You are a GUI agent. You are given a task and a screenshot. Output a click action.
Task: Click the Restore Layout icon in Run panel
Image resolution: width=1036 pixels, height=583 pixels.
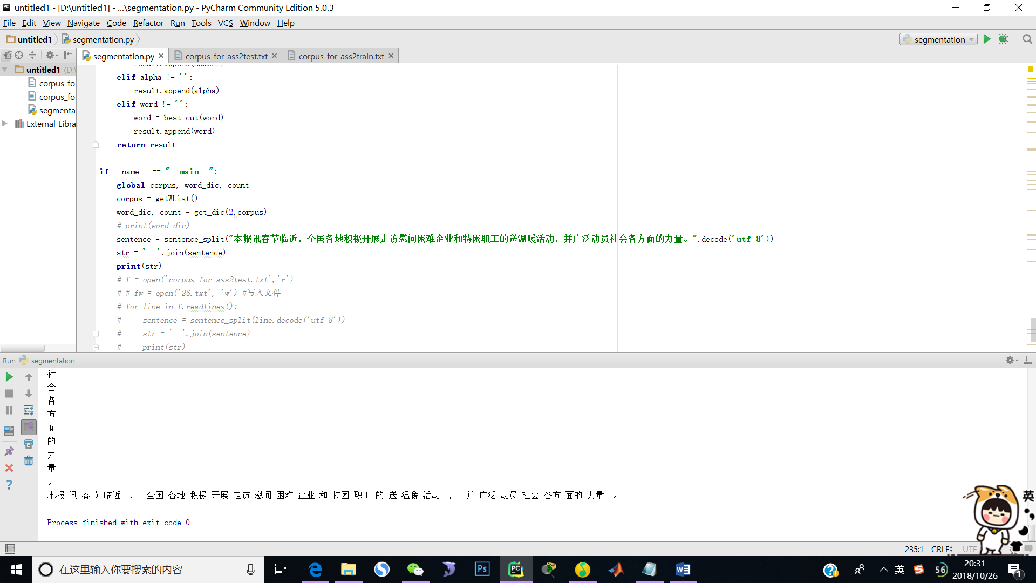point(9,431)
